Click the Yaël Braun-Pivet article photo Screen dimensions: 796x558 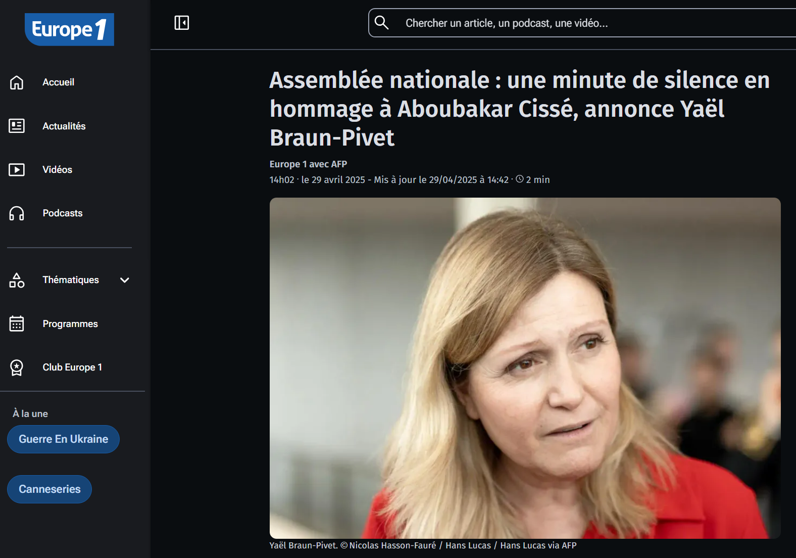coord(525,368)
